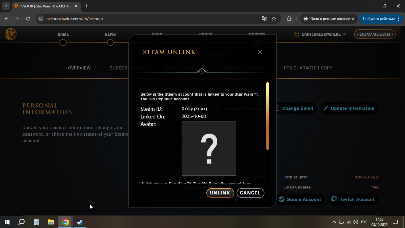Open the Calculator taskbar icon
The height and width of the screenshot is (228, 405).
(36, 222)
